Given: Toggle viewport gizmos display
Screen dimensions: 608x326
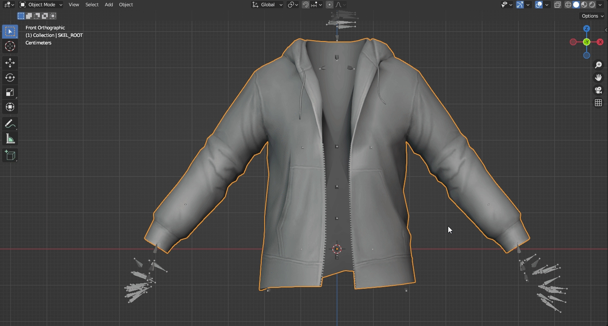Looking at the screenshot, I should (x=520, y=5).
